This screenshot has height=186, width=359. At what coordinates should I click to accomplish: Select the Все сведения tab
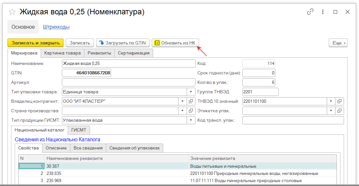[88, 148]
